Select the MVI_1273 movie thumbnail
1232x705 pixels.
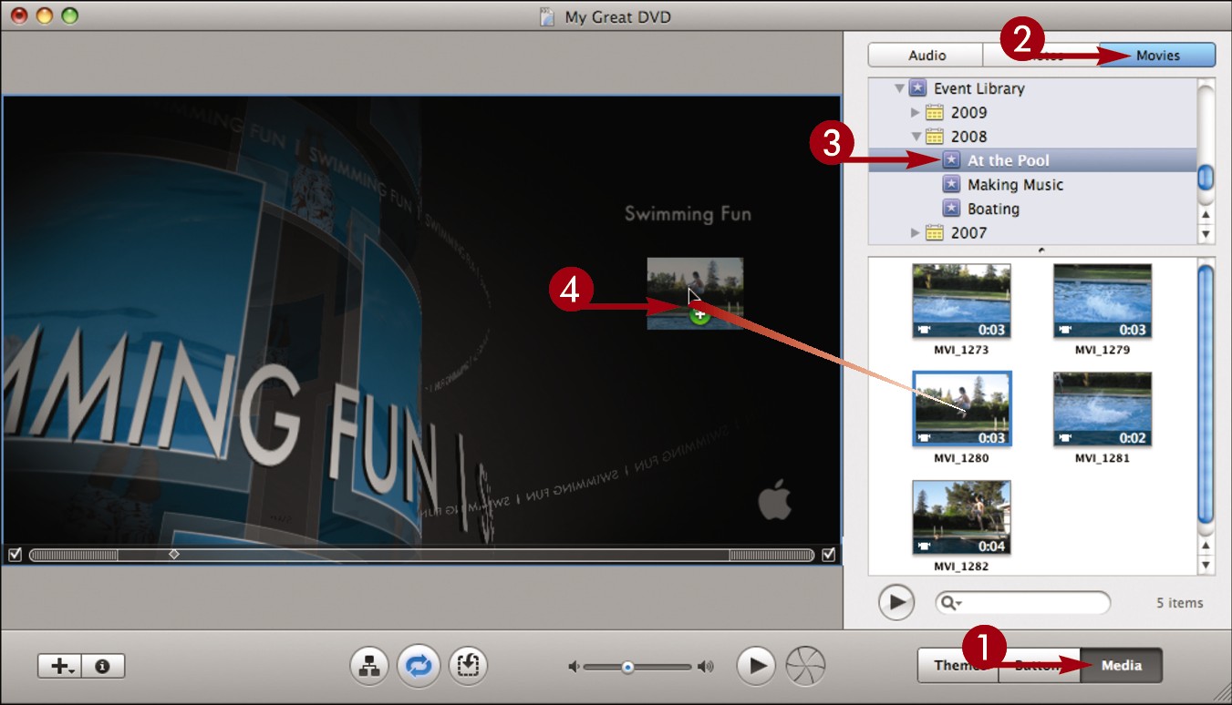961,301
